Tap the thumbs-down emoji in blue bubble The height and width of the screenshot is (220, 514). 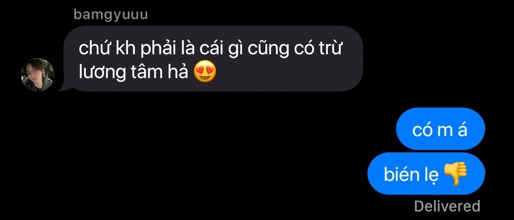pos(455,174)
